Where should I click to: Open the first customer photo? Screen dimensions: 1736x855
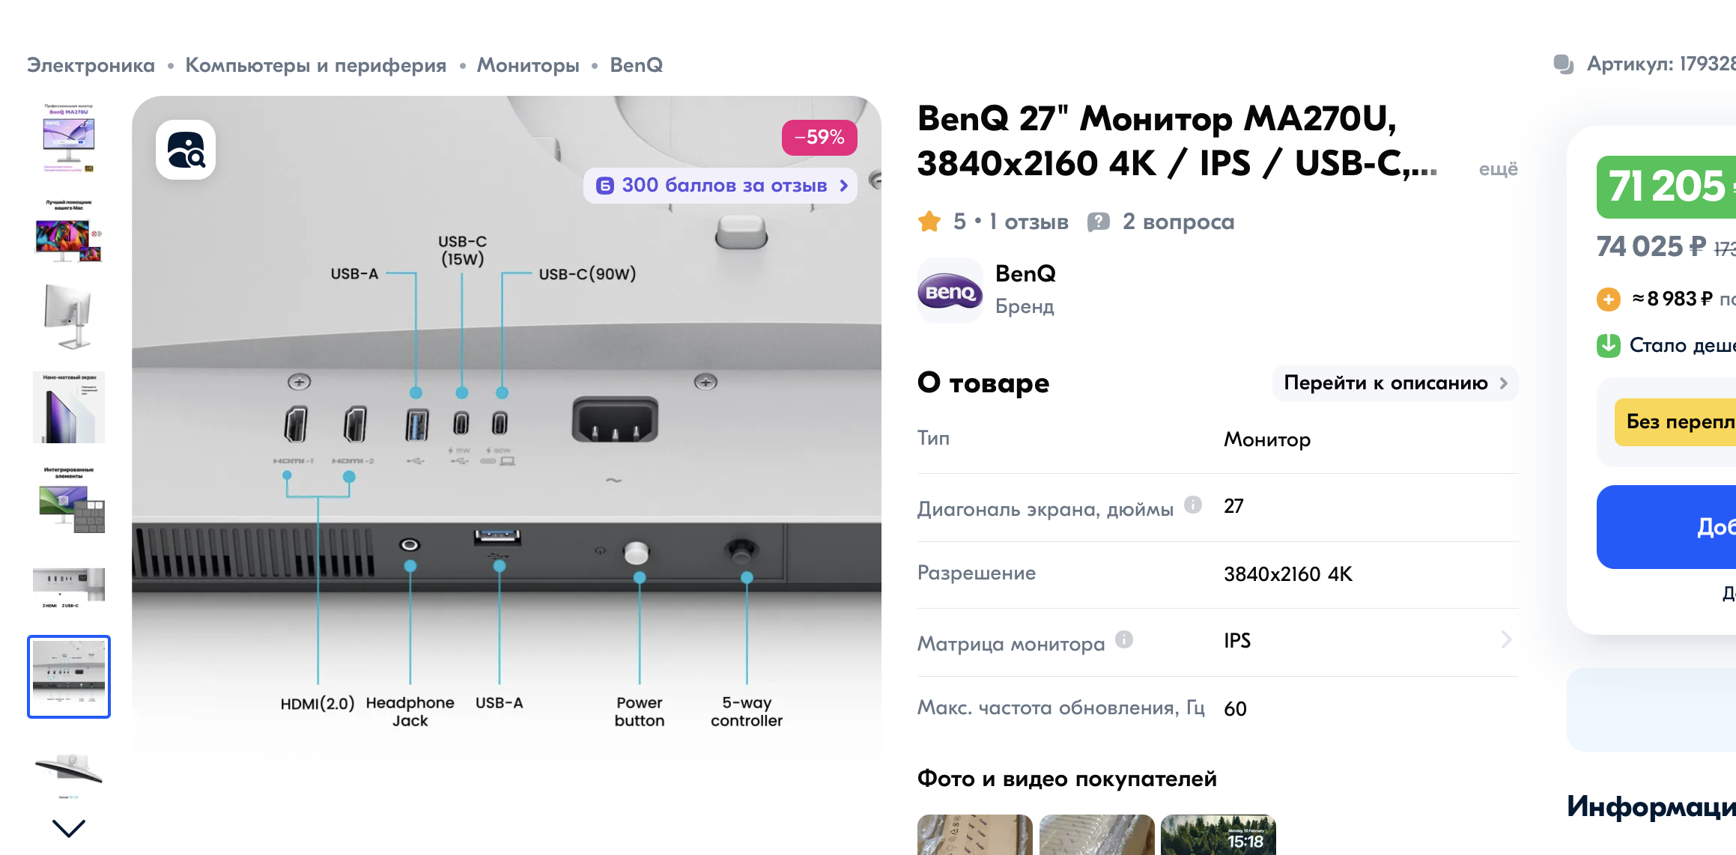(x=975, y=835)
